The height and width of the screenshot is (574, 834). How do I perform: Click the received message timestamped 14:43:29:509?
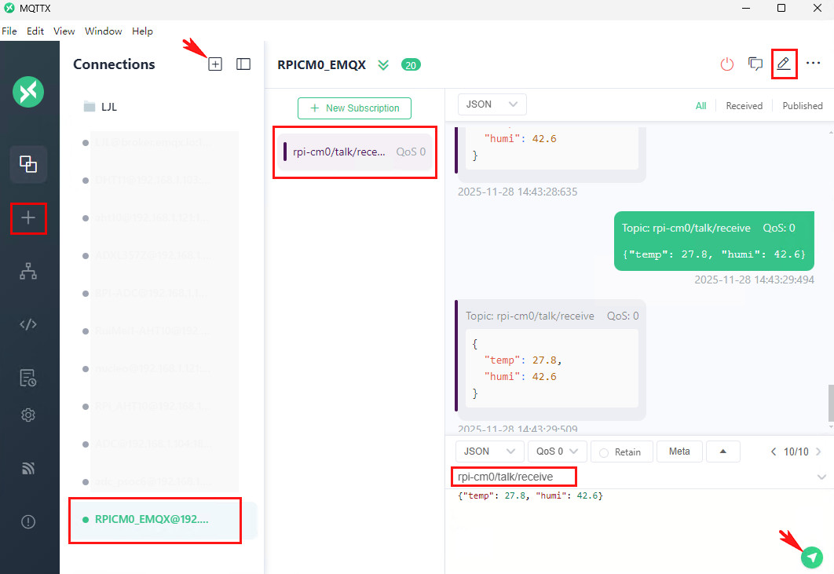pos(550,360)
